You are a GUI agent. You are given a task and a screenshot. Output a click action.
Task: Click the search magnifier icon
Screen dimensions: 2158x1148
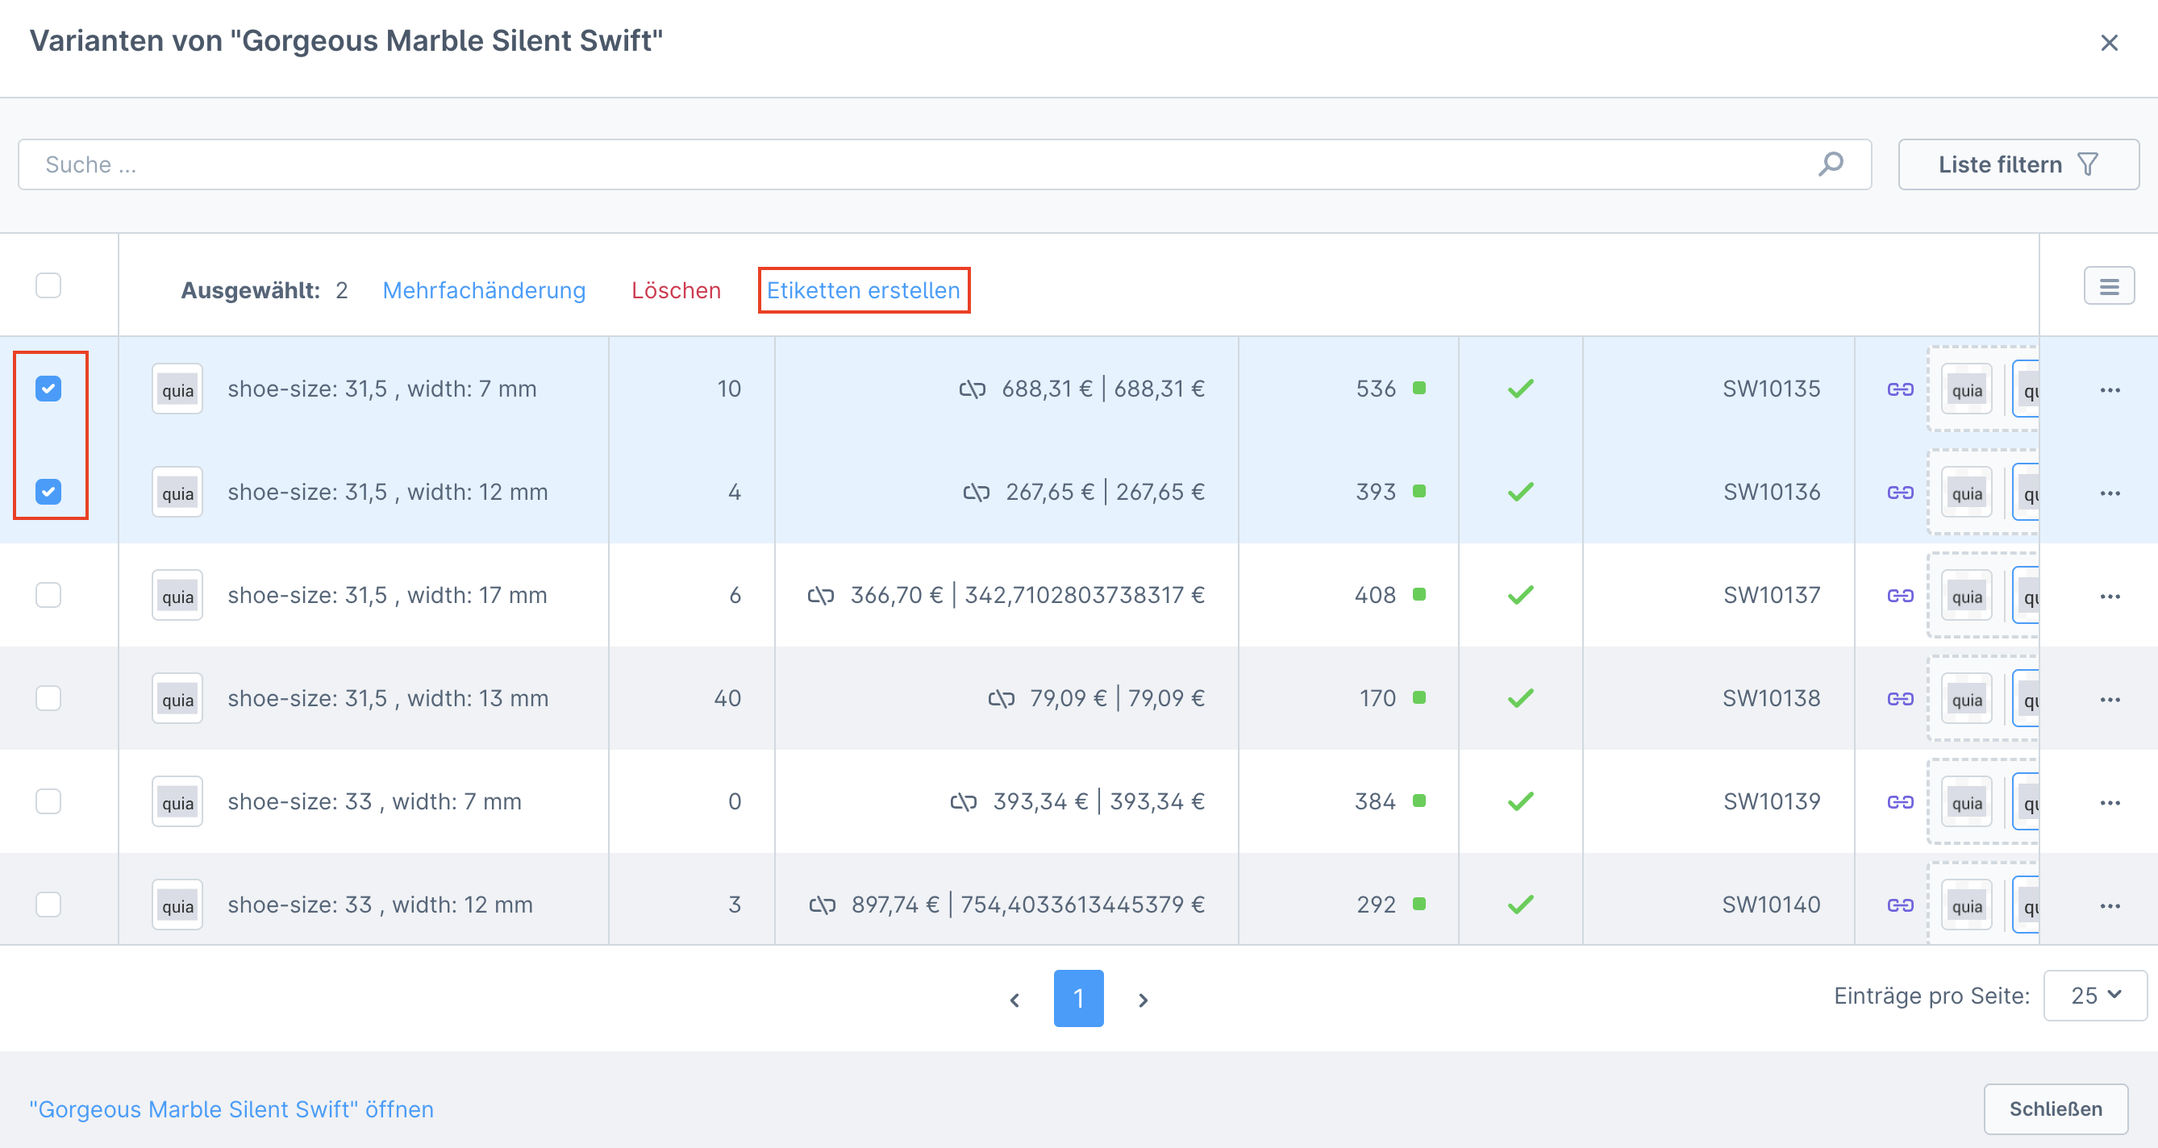pos(1831,164)
